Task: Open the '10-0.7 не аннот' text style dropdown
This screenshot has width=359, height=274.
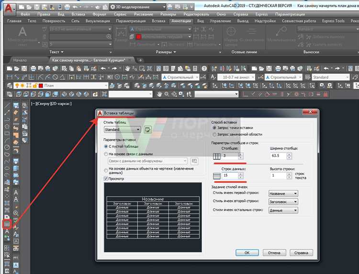Action: pyautogui.click(x=236, y=77)
